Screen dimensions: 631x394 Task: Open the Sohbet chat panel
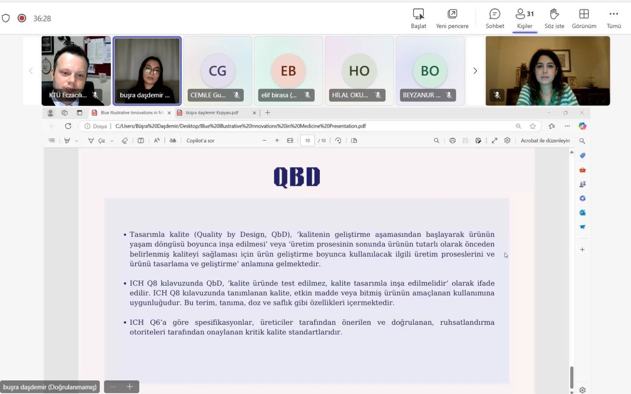coord(495,19)
